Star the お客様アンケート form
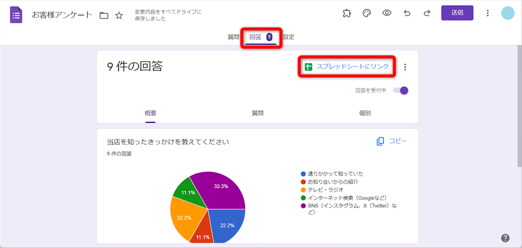The height and width of the screenshot is (248, 522). coord(119,16)
